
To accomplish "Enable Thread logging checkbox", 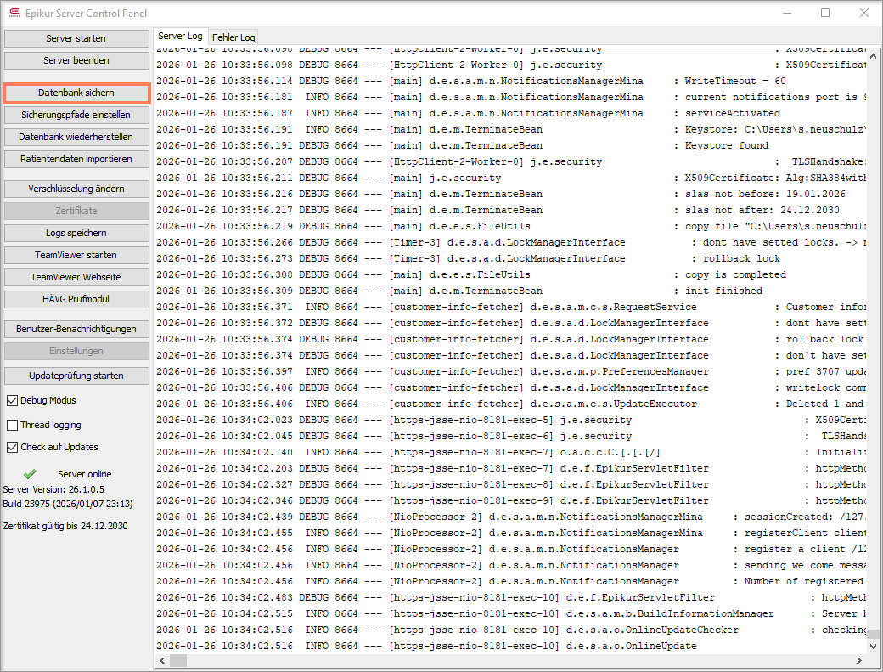I will coord(13,425).
